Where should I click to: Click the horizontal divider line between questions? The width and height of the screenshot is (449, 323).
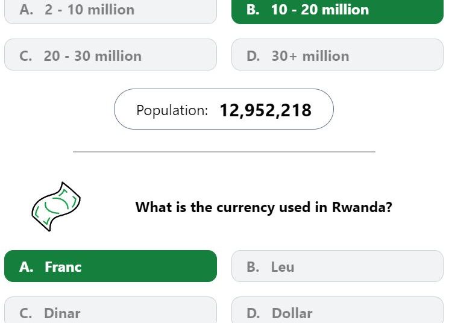[x=224, y=152]
